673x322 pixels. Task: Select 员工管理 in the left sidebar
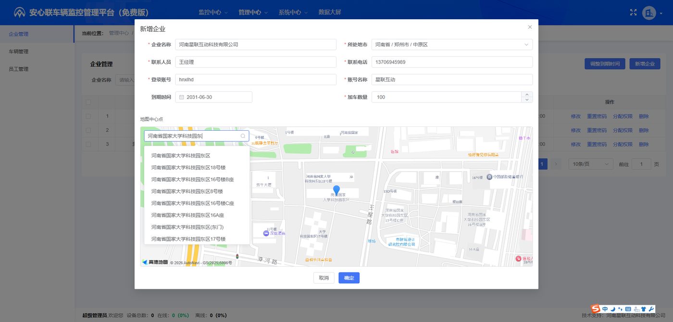37,69
